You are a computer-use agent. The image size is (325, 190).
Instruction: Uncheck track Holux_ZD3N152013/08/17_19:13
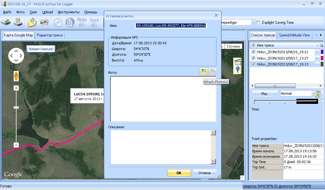point(253,64)
